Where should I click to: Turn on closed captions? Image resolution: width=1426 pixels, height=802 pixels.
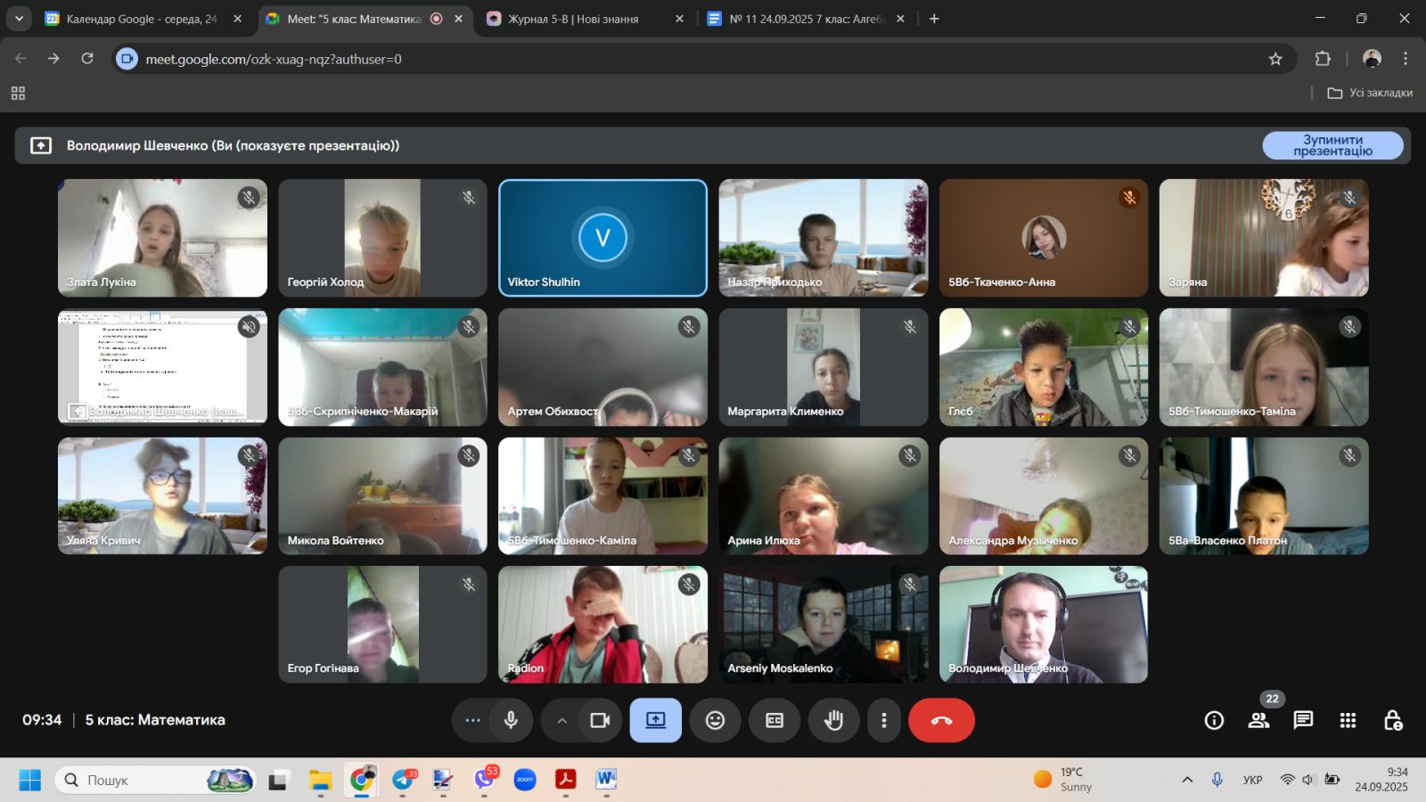tap(774, 720)
